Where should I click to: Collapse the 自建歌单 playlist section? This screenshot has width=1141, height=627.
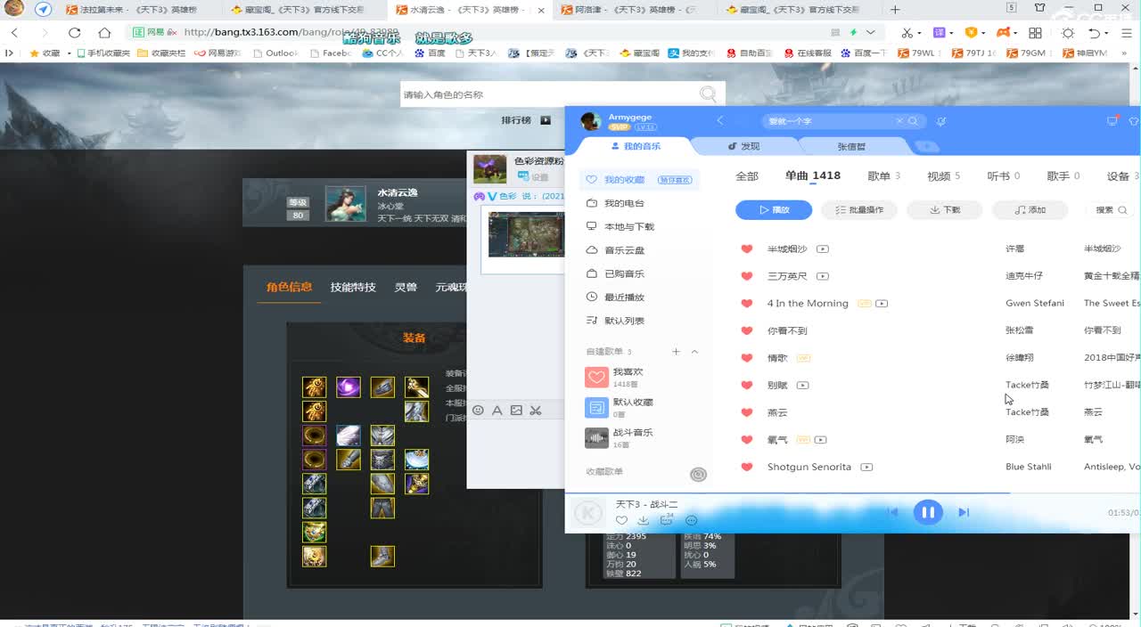click(694, 351)
